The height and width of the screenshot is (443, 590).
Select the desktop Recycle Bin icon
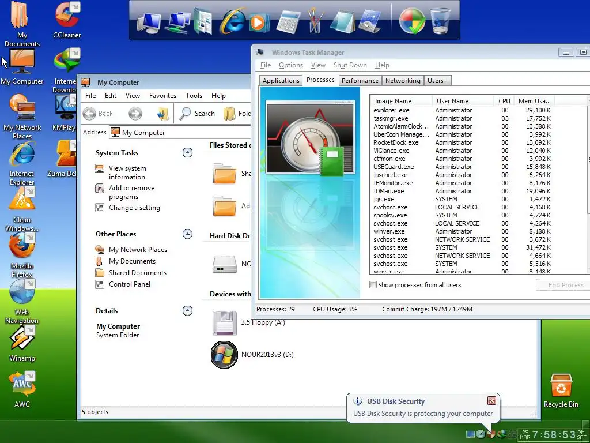[x=561, y=391]
